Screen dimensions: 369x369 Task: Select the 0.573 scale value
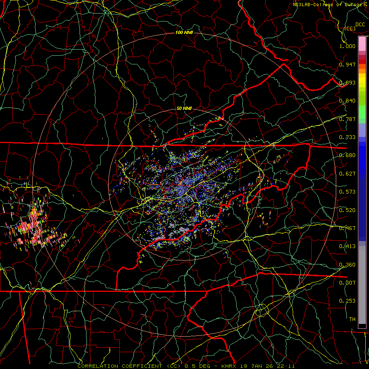[x=347, y=192]
